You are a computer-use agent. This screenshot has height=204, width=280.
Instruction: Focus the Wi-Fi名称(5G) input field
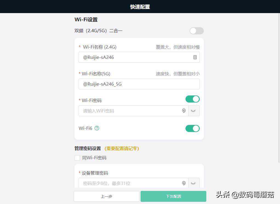point(139,84)
